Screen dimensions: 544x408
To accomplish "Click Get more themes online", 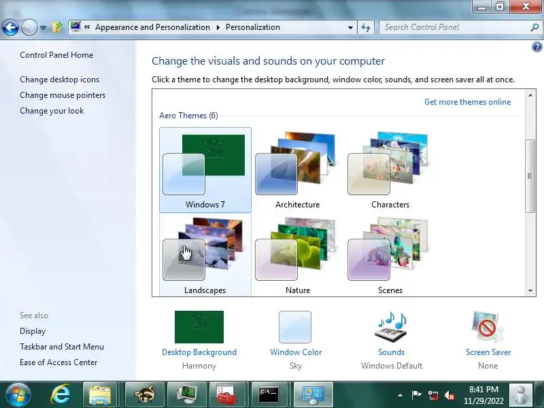I will point(467,101).
